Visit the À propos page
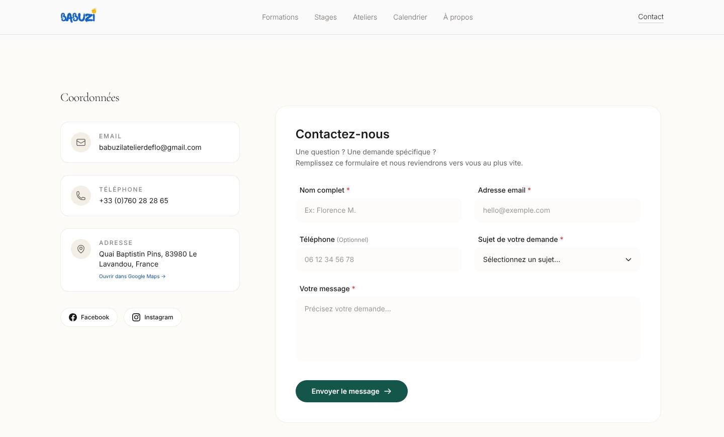 [x=458, y=17]
